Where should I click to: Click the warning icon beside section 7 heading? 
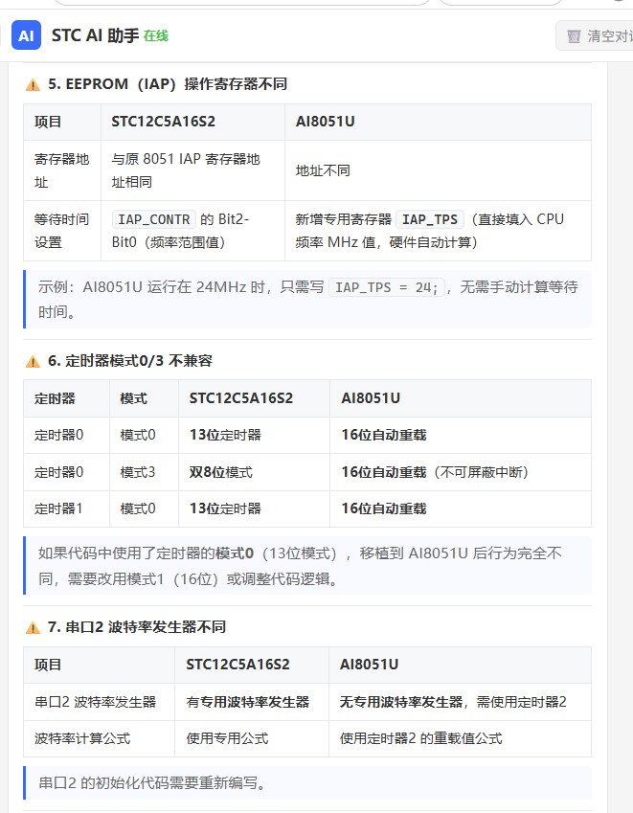(x=33, y=628)
